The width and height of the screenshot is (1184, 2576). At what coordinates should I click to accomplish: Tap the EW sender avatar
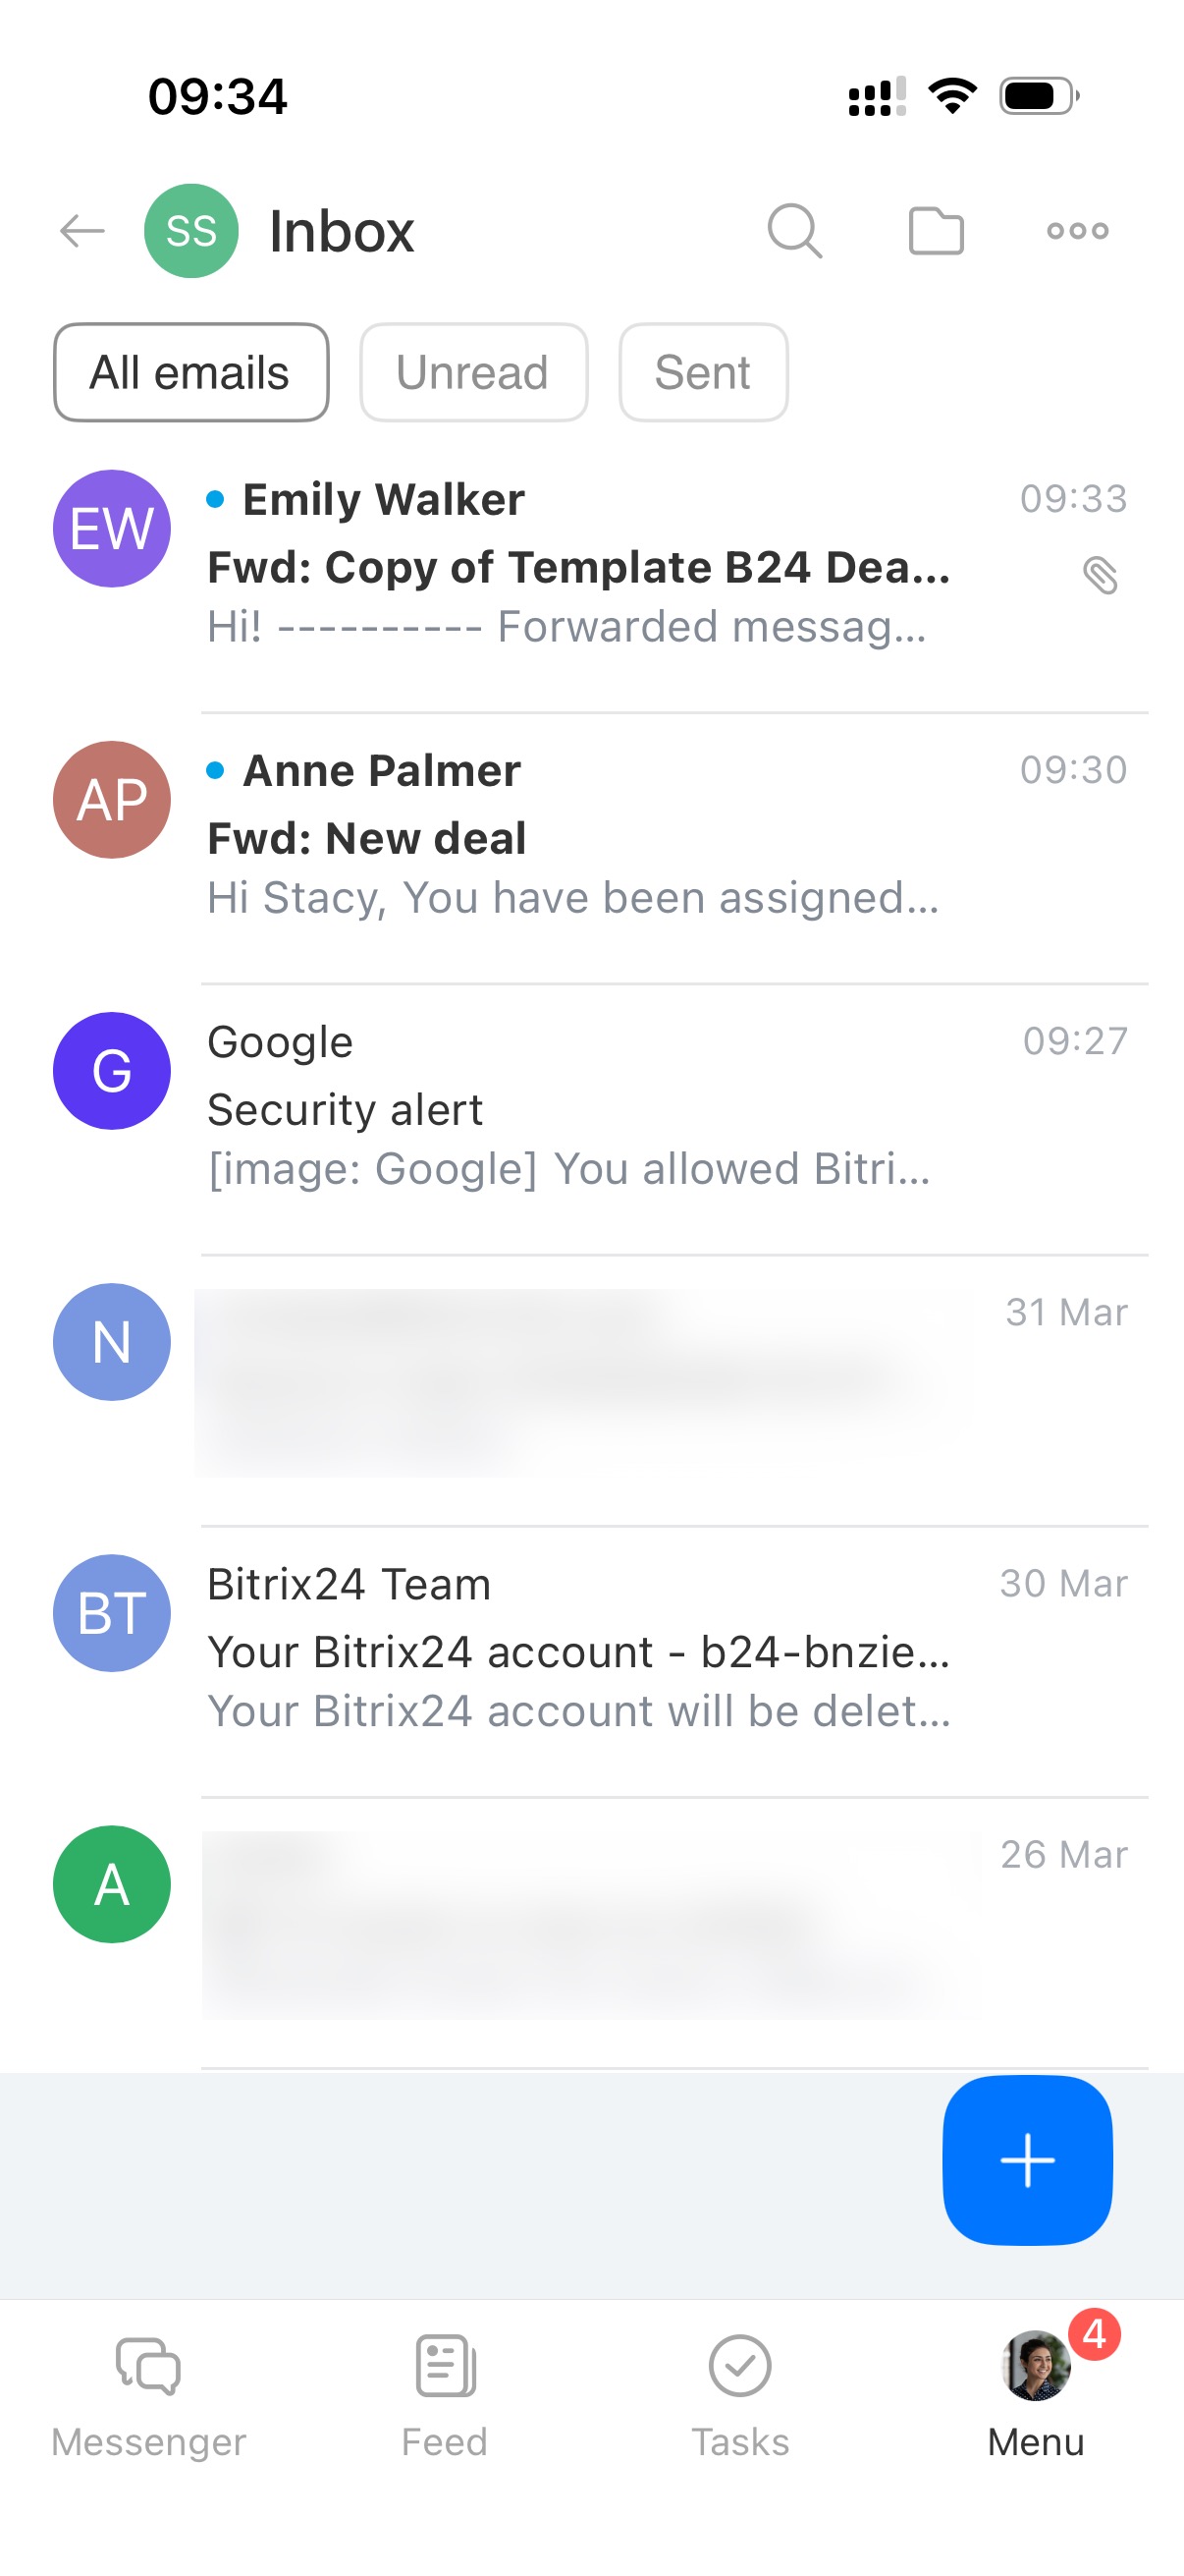click(112, 528)
